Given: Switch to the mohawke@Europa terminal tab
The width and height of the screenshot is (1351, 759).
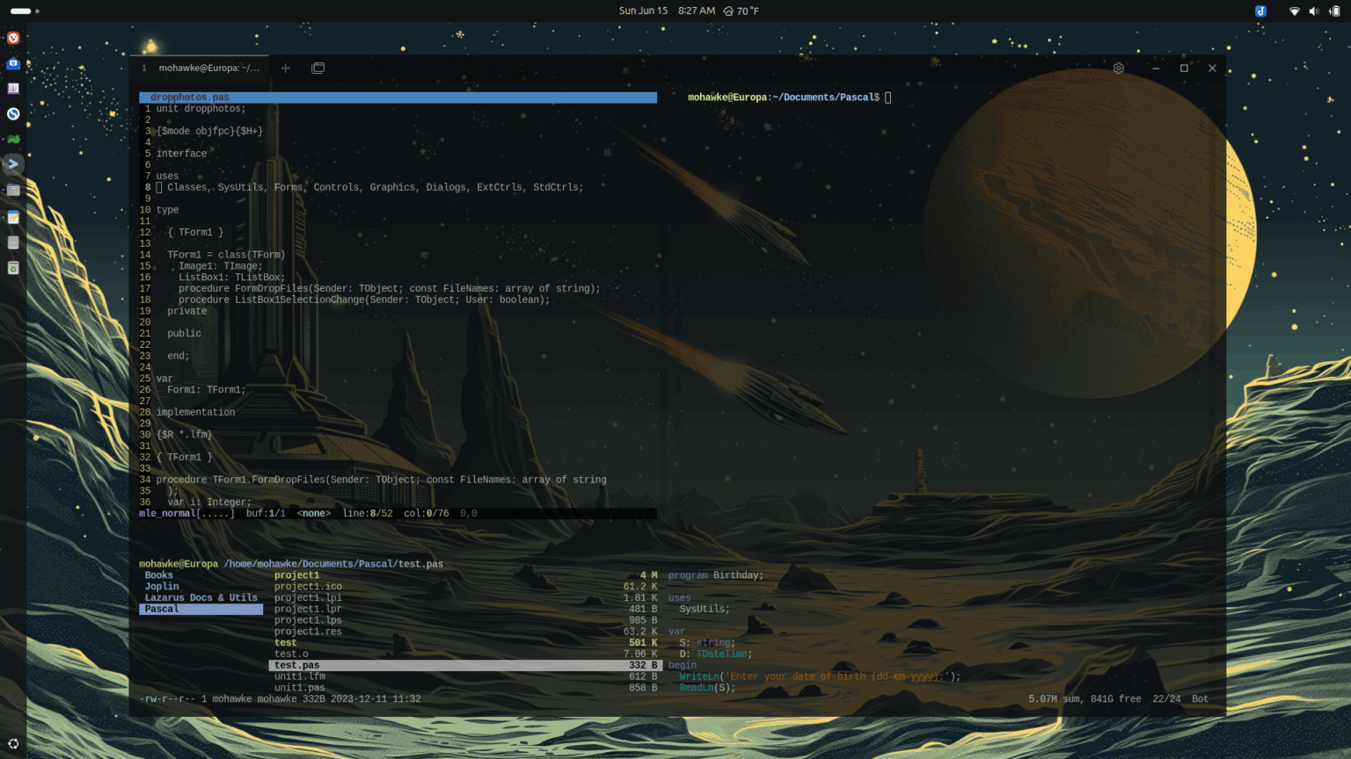Looking at the screenshot, I should coord(208,68).
